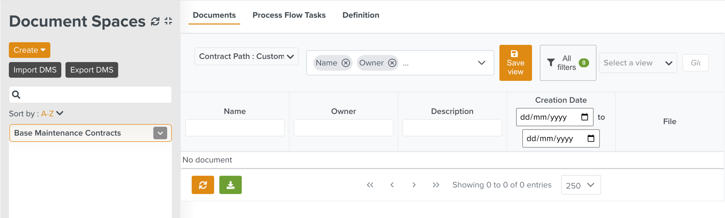The width and height of the screenshot is (725, 218).
Task: Open the All filters panel
Action: (x=568, y=63)
